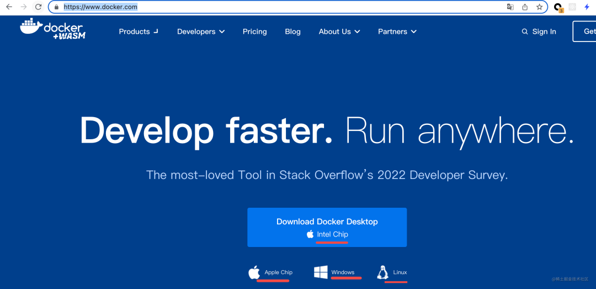The height and width of the screenshot is (289, 596).
Task: Click the Windows logo icon
Action: click(x=321, y=272)
